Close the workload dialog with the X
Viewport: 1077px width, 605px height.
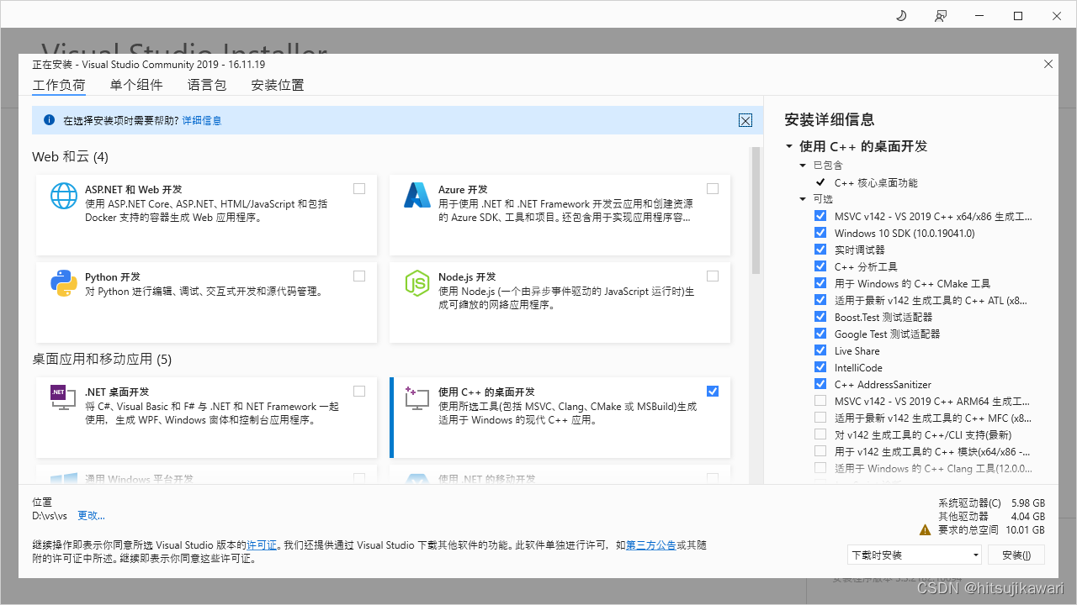(1048, 64)
